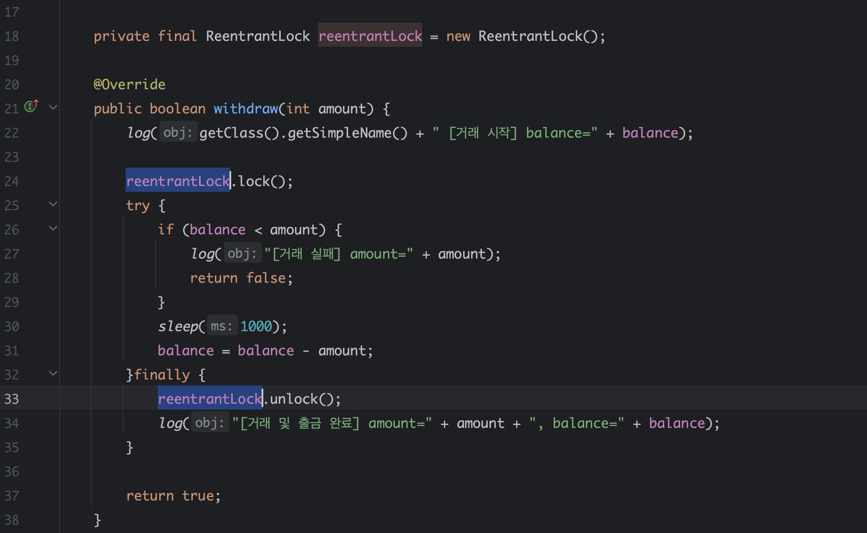Collapse the withdraw method fold arrow

(53, 107)
